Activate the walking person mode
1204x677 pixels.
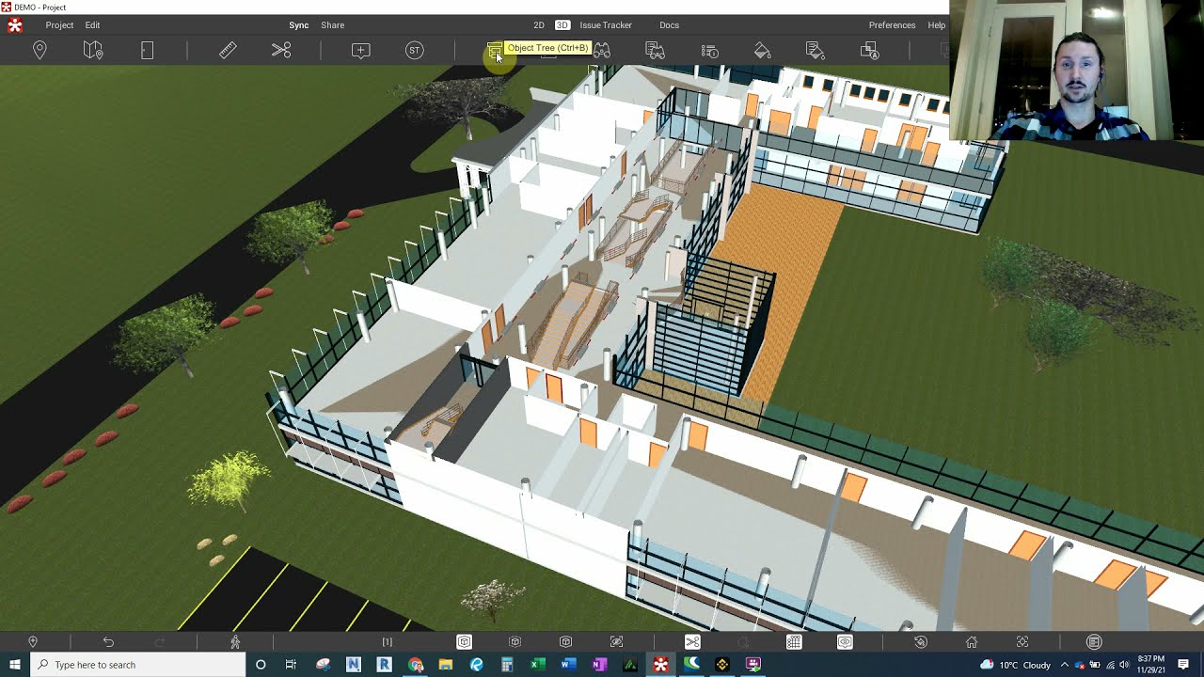click(x=235, y=642)
